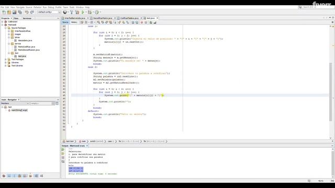Click the last Navigator filter icon at bottom

click(41, 176)
